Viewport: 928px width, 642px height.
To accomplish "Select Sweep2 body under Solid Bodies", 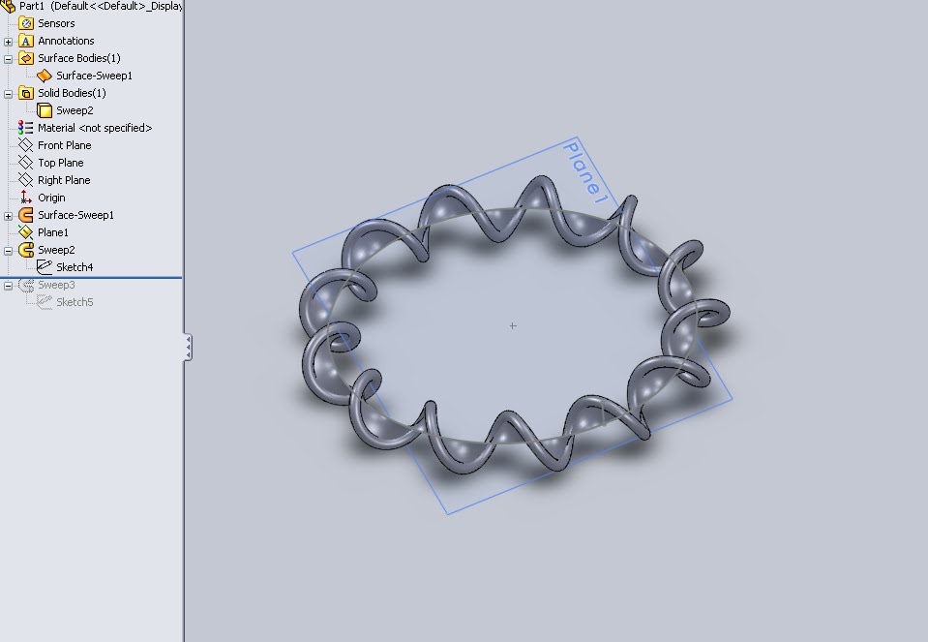I will pyautogui.click(x=75, y=110).
